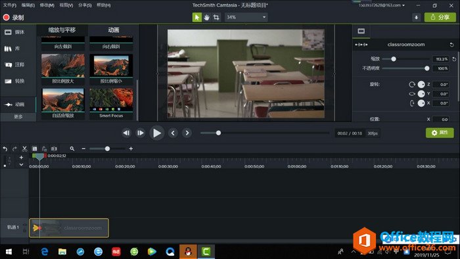
Task: Open the View menu
Action: [66, 5]
